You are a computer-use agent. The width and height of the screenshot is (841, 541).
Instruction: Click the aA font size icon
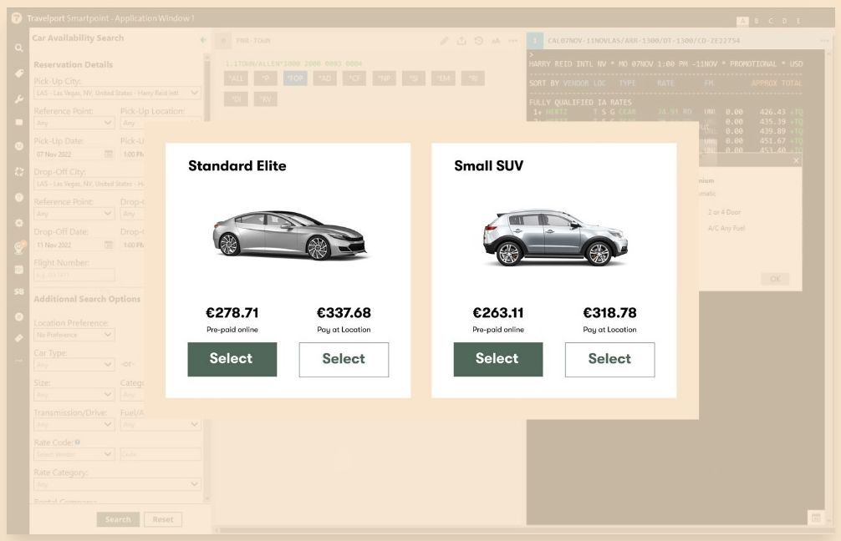pyautogui.click(x=496, y=41)
